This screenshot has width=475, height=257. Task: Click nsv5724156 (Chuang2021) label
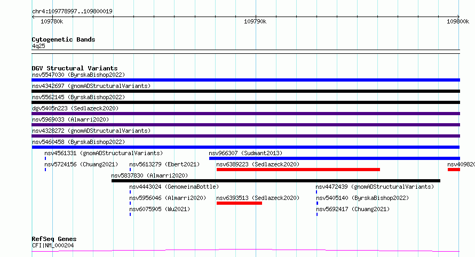[x=81, y=164]
